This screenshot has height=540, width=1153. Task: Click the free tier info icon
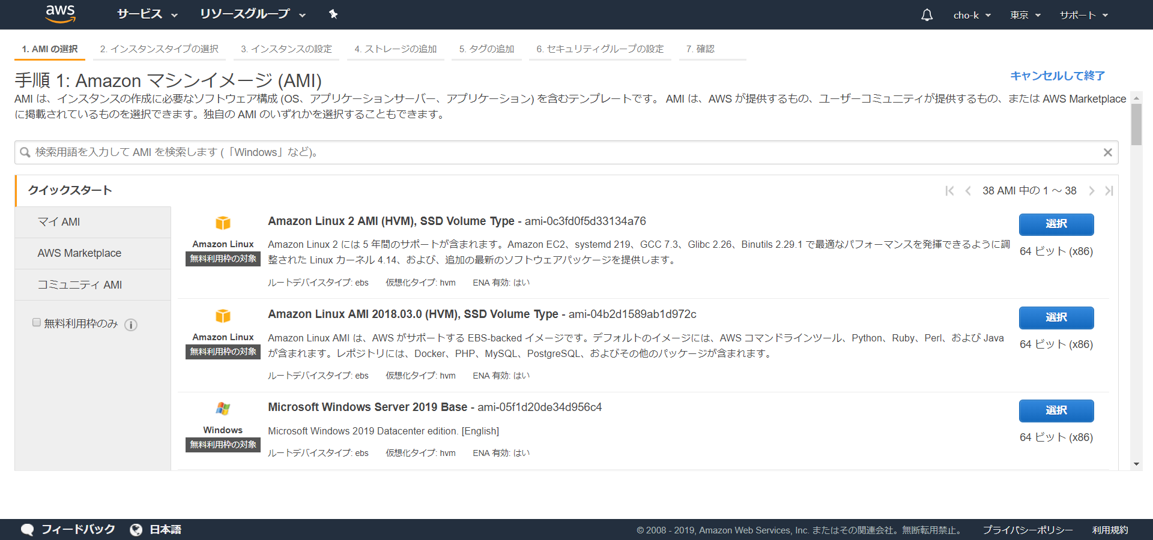click(131, 325)
